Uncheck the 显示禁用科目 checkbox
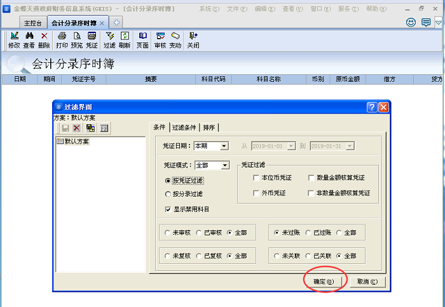 coord(168,209)
